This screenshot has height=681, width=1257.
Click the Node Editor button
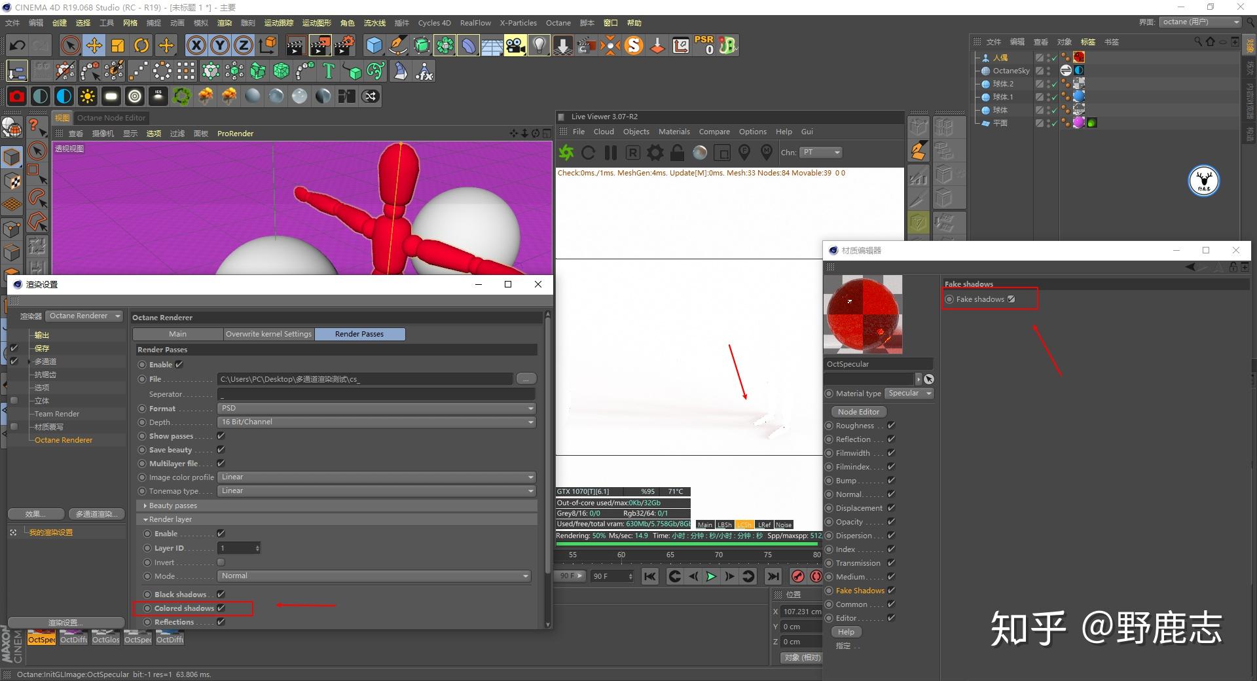tap(858, 412)
